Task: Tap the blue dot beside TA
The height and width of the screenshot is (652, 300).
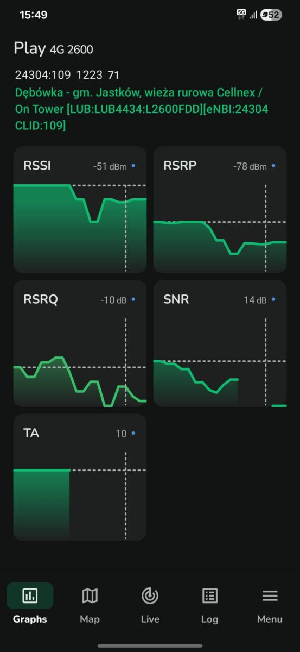Action: [x=133, y=433]
